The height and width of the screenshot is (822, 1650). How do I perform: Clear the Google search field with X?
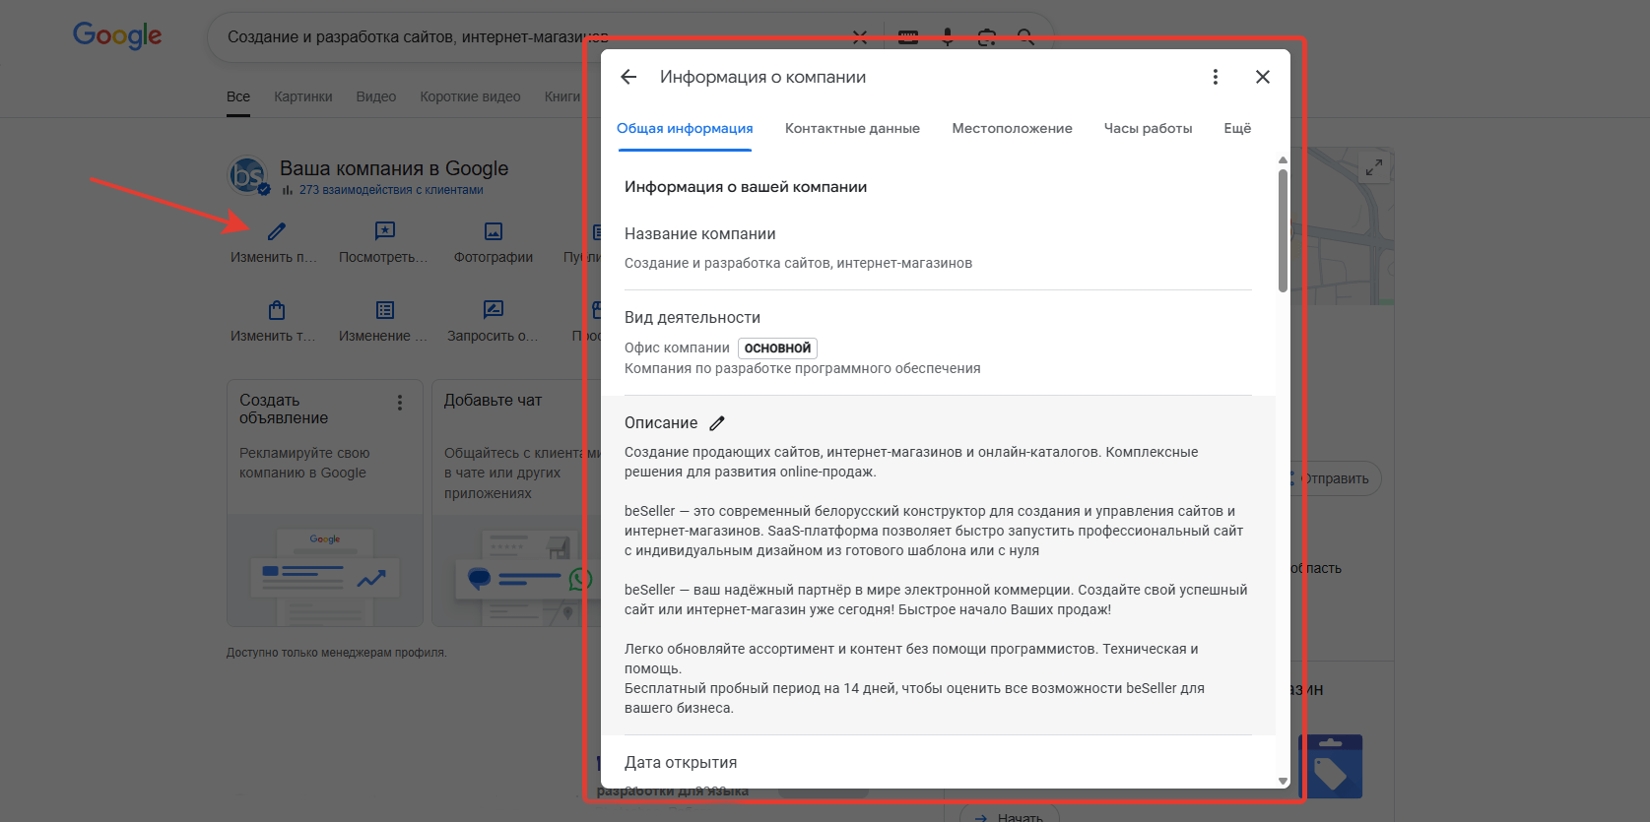[x=859, y=37]
